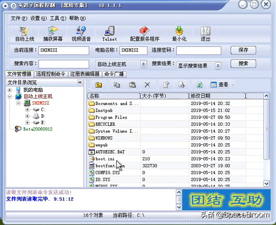The image size is (276, 225).
Task: Open the 文件(F) menu
Action: [x=19, y=18]
